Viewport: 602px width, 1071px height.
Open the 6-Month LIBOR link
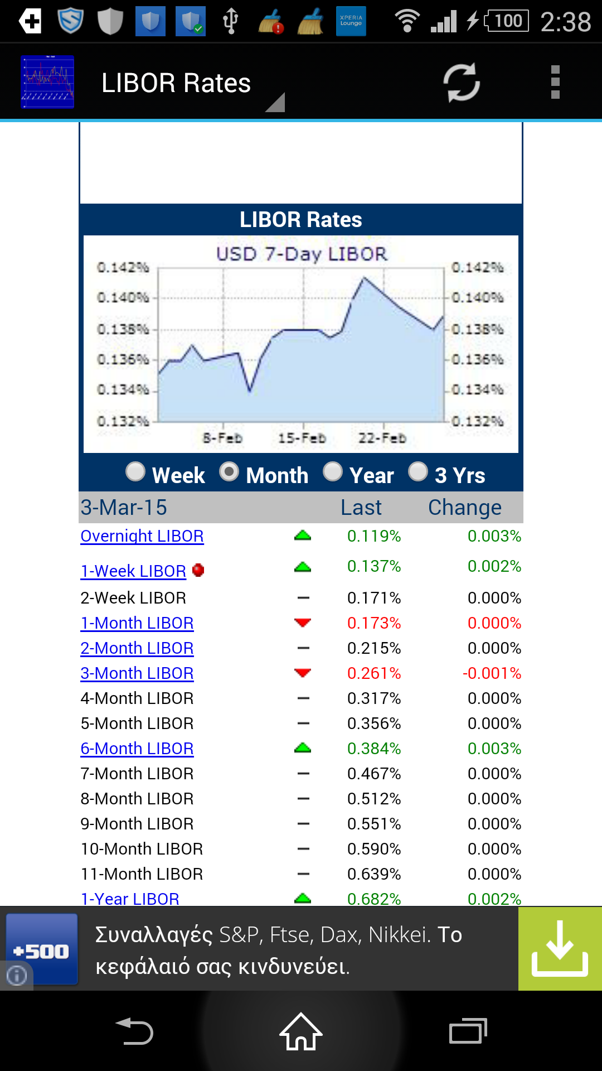tap(137, 748)
